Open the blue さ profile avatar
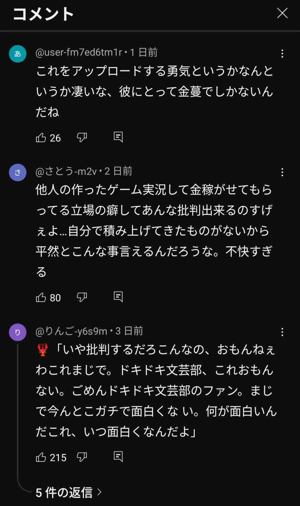Viewport: 300px width, 506px height. coord(17,172)
